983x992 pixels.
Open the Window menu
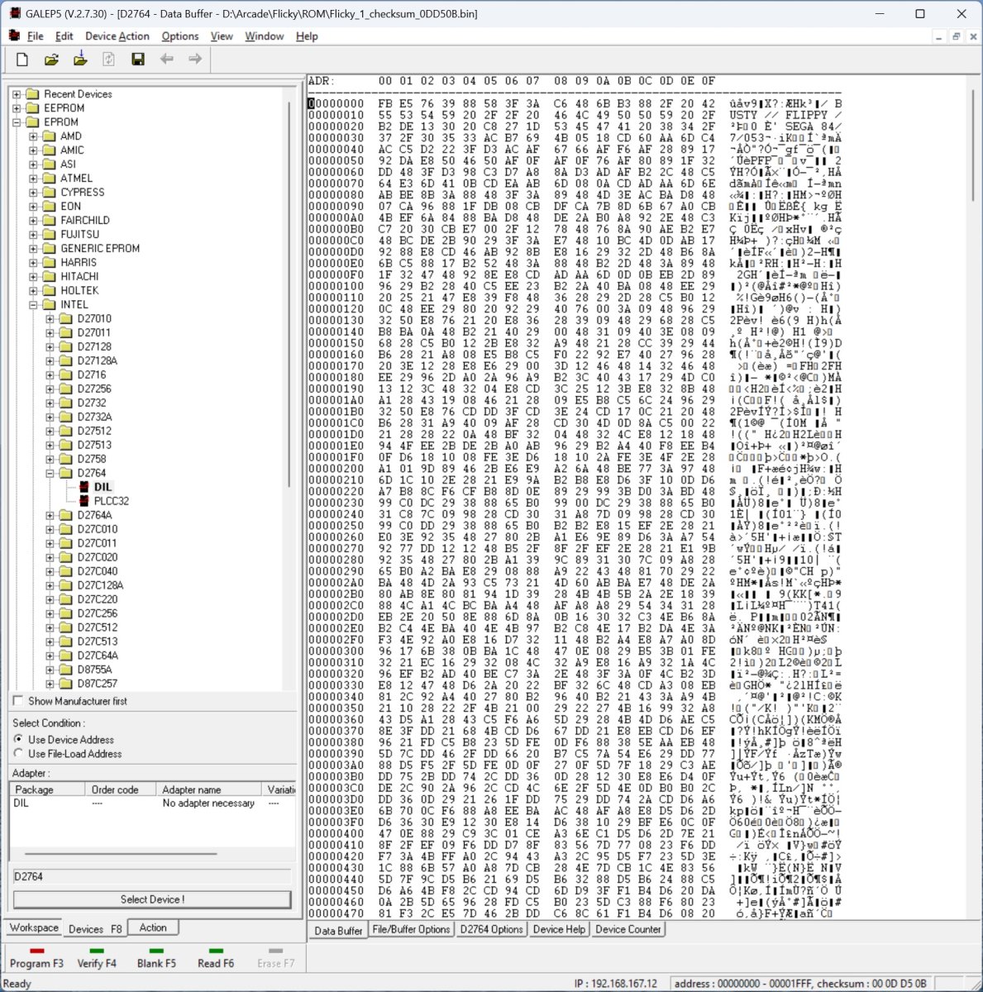tap(265, 36)
